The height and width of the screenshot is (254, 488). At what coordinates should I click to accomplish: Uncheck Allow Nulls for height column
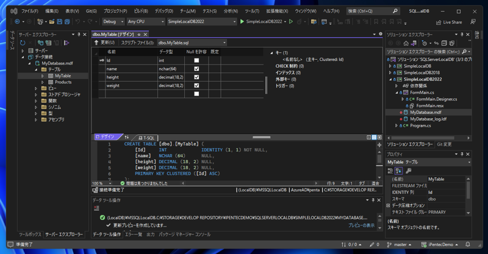pos(196,77)
